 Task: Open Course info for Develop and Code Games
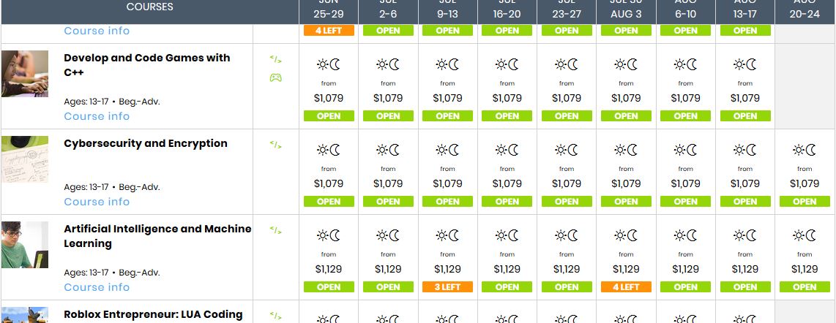[x=97, y=116]
